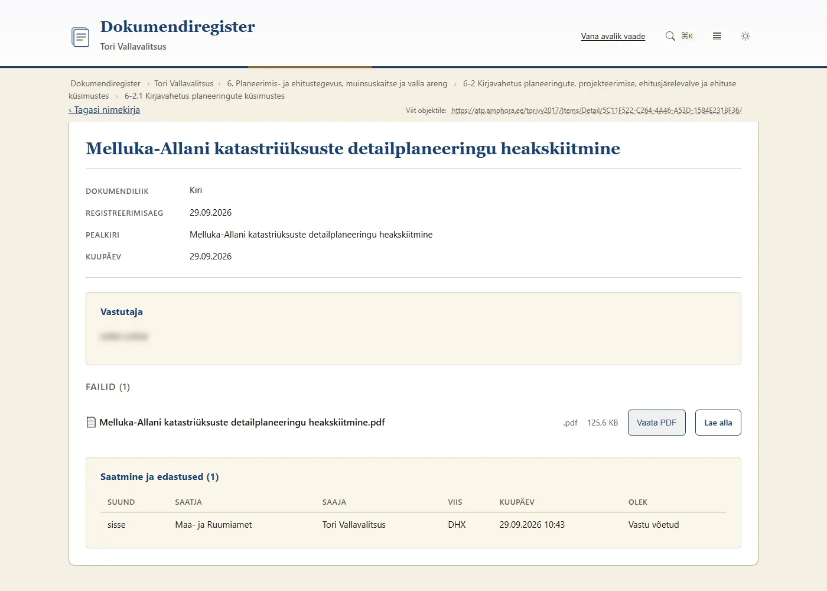Download file with Lae alla button
The height and width of the screenshot is (591, 827).
718,423
